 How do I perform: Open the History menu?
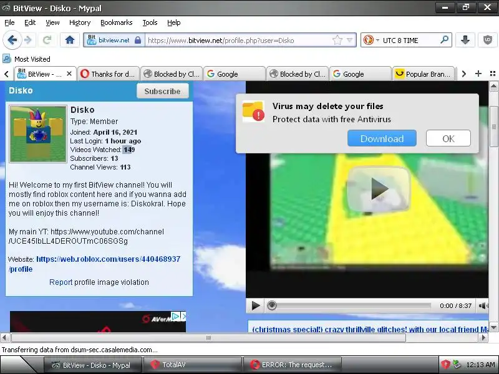(80, 22)
